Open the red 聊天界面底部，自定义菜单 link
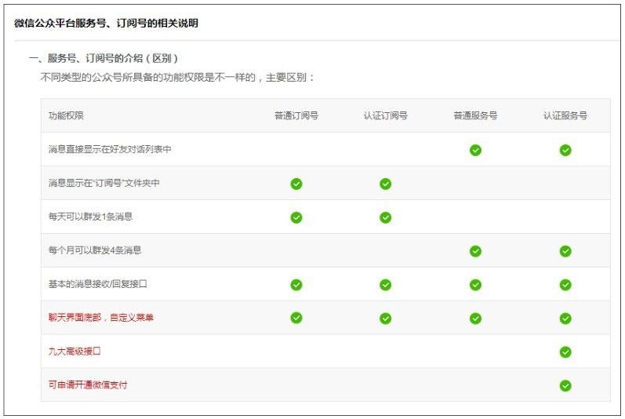 click(x=101, y=318)
